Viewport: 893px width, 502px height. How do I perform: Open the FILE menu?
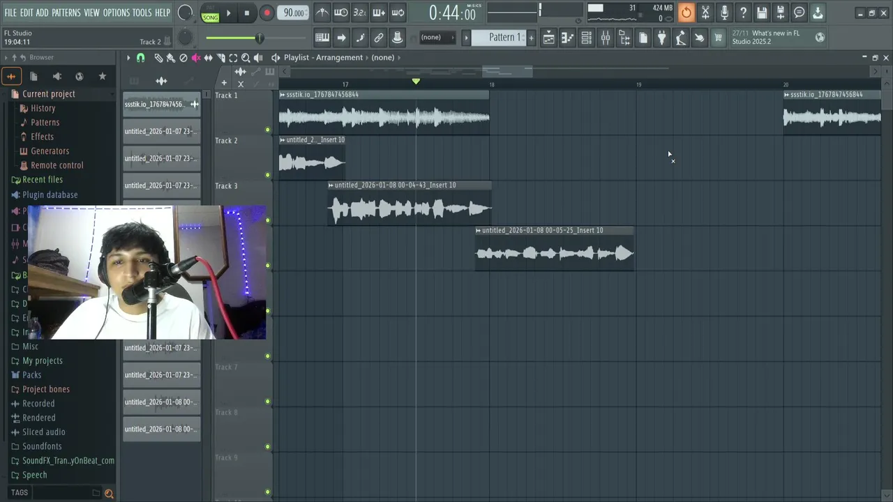(10, 13)
